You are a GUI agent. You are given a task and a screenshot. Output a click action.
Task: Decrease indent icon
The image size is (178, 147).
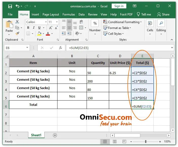[x=64, y=34]
